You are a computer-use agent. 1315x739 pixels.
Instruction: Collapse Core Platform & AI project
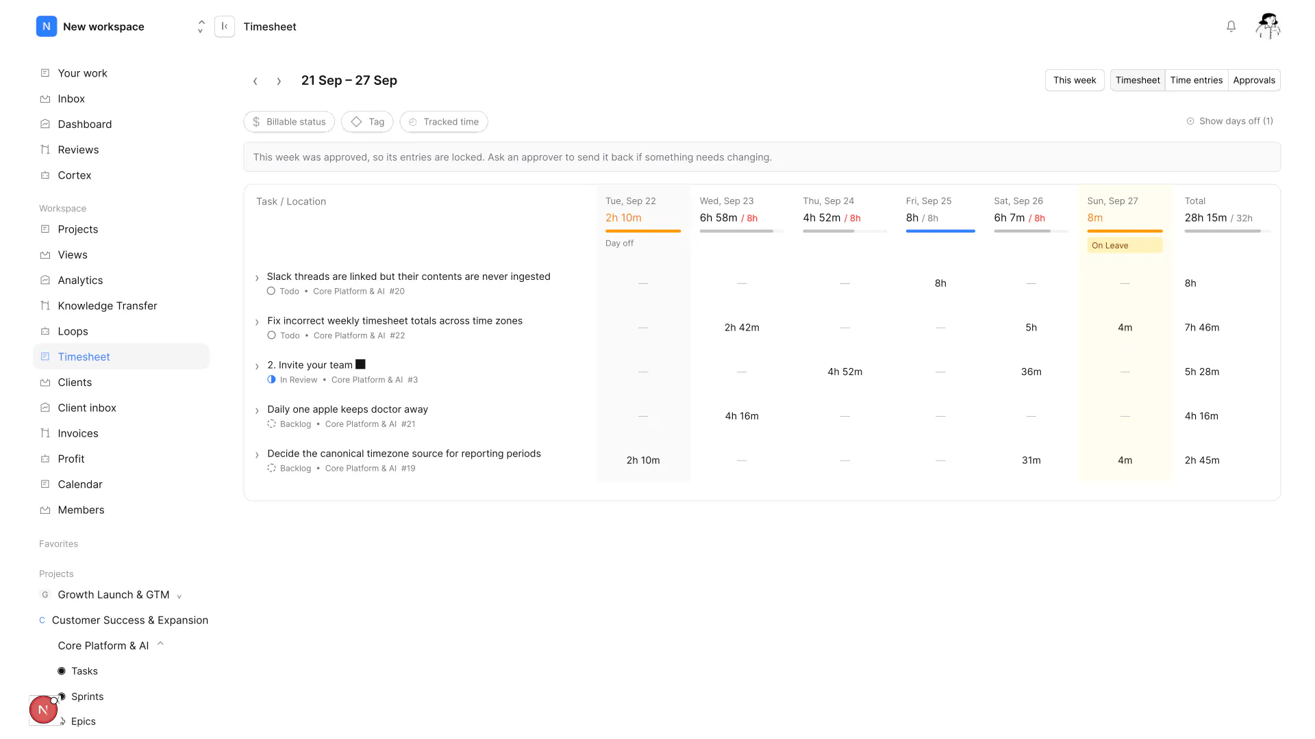[160, 644]
